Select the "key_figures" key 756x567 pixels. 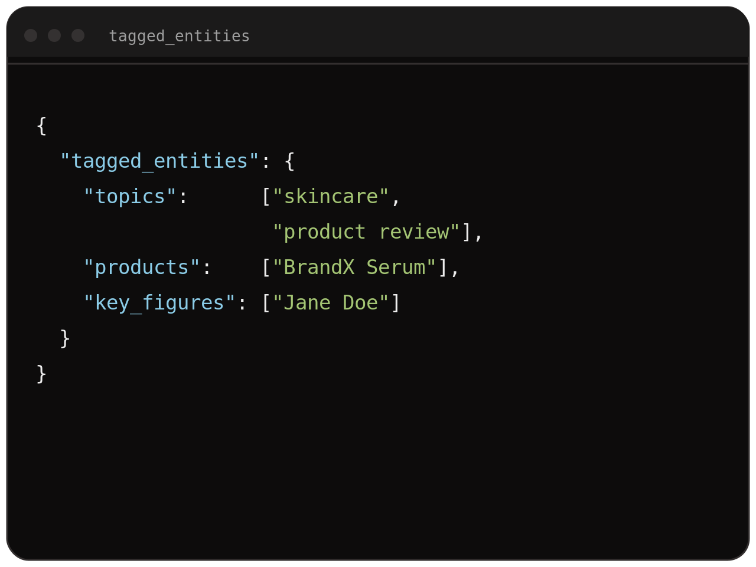point(159,303)
